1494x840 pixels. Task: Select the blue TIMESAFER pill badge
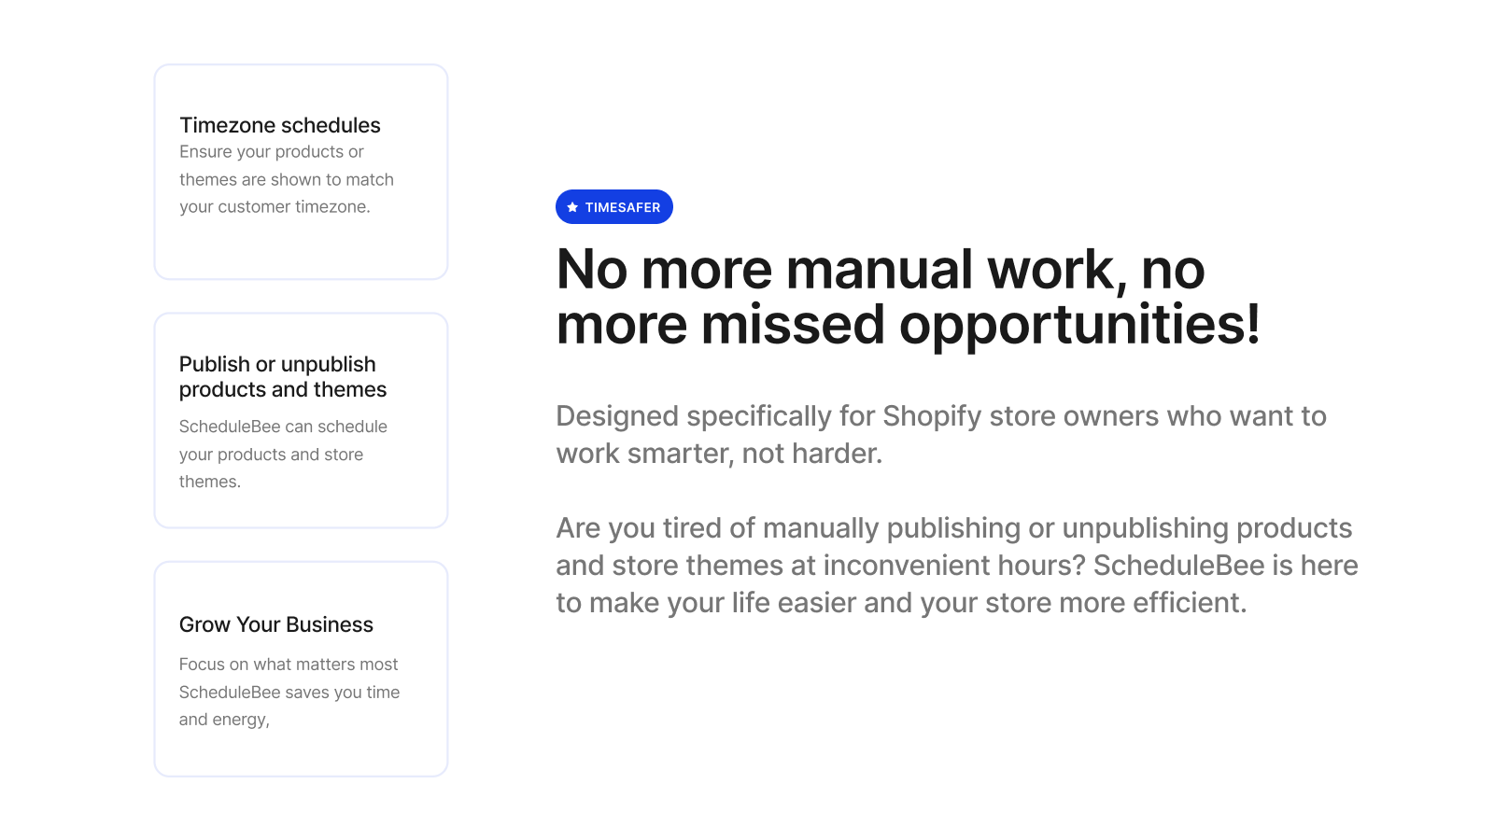point(613,206)
